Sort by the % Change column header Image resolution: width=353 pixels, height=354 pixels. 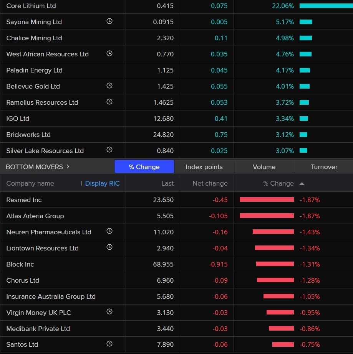[278, 184]
